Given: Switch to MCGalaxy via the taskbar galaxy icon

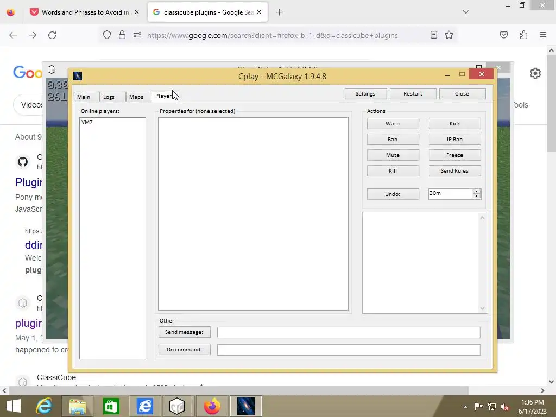Looking at the screenshot, I should (246, 406).
